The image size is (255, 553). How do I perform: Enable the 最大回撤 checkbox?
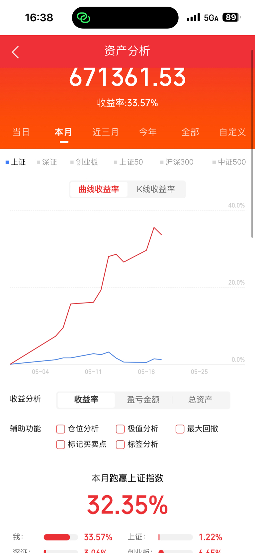[180, 429]
